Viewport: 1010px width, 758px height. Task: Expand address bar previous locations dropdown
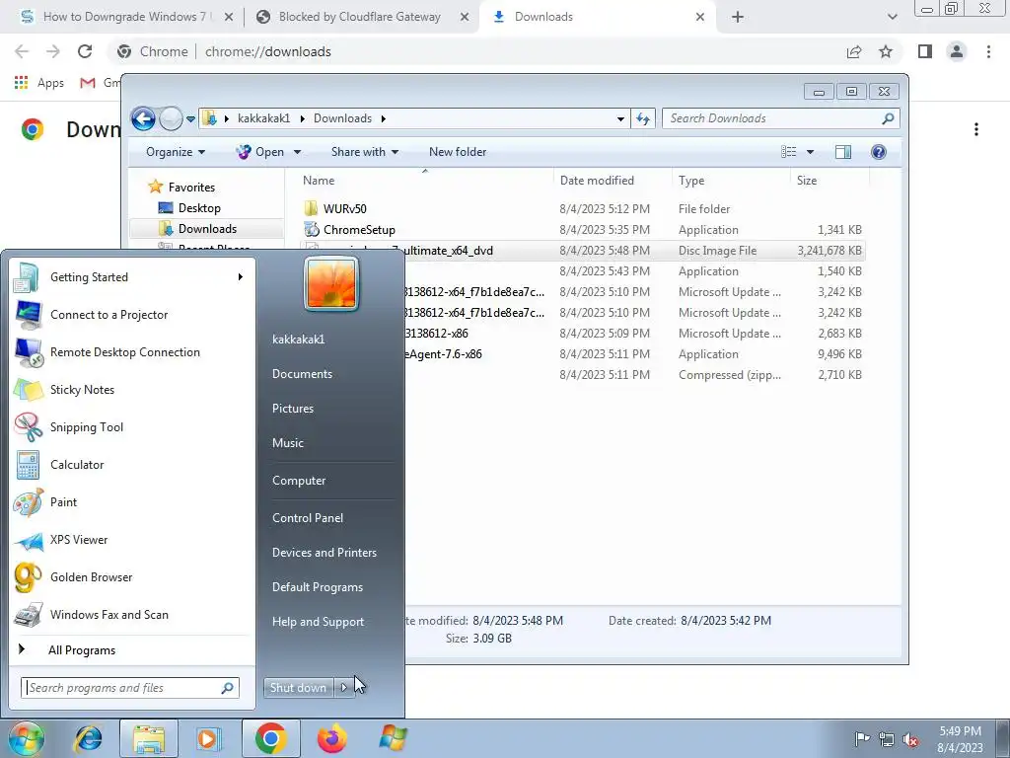pyautogui.click(x=620, y=118)
